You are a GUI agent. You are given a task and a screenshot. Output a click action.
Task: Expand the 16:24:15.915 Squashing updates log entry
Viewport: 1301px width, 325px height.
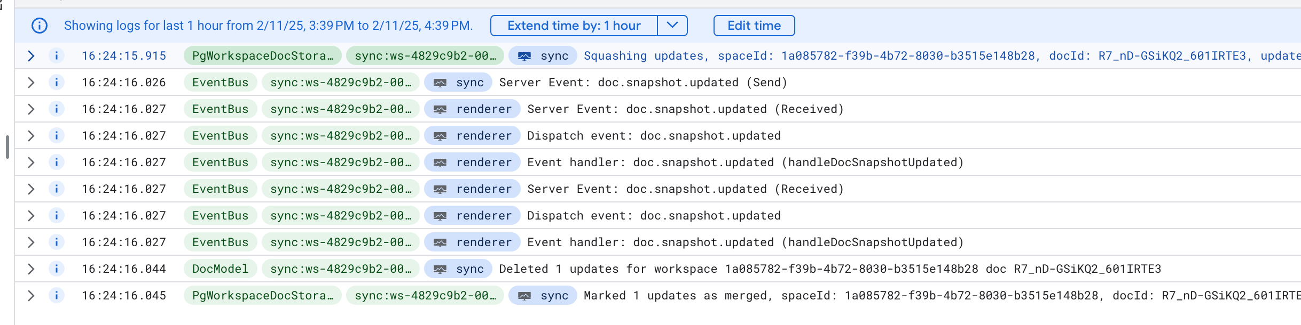click(x=31, y=56)
